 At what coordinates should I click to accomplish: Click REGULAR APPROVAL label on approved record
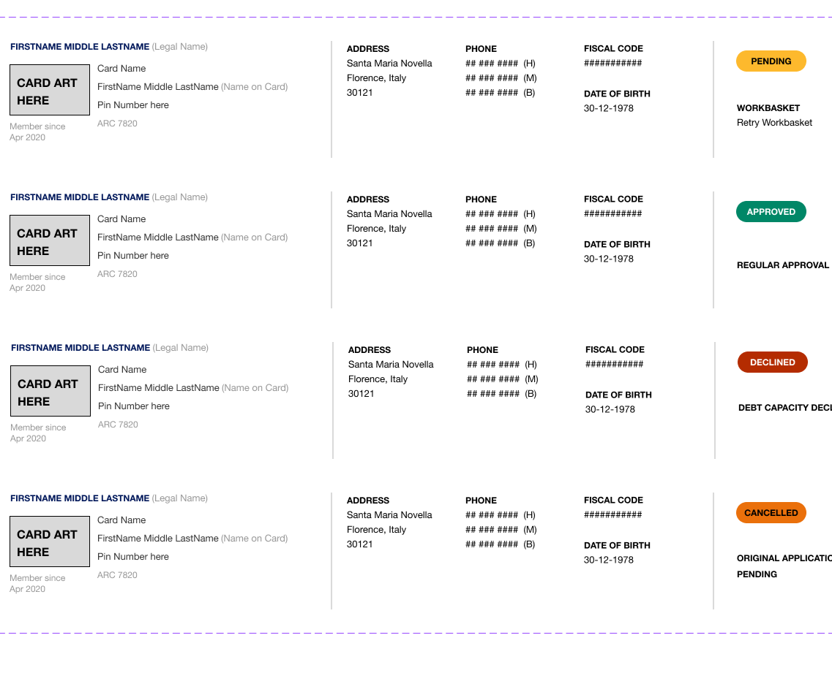point(783,265)
